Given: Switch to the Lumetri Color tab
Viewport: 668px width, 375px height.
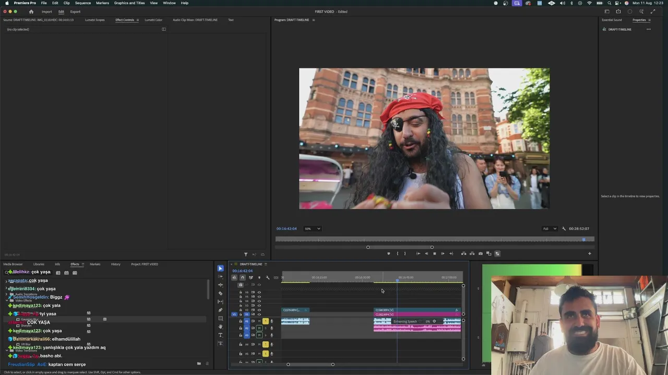Looking at the screenshot, I should 153,20.
